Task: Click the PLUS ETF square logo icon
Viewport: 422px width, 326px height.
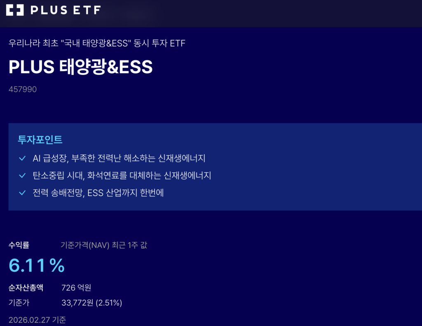Action: (16, 10)
